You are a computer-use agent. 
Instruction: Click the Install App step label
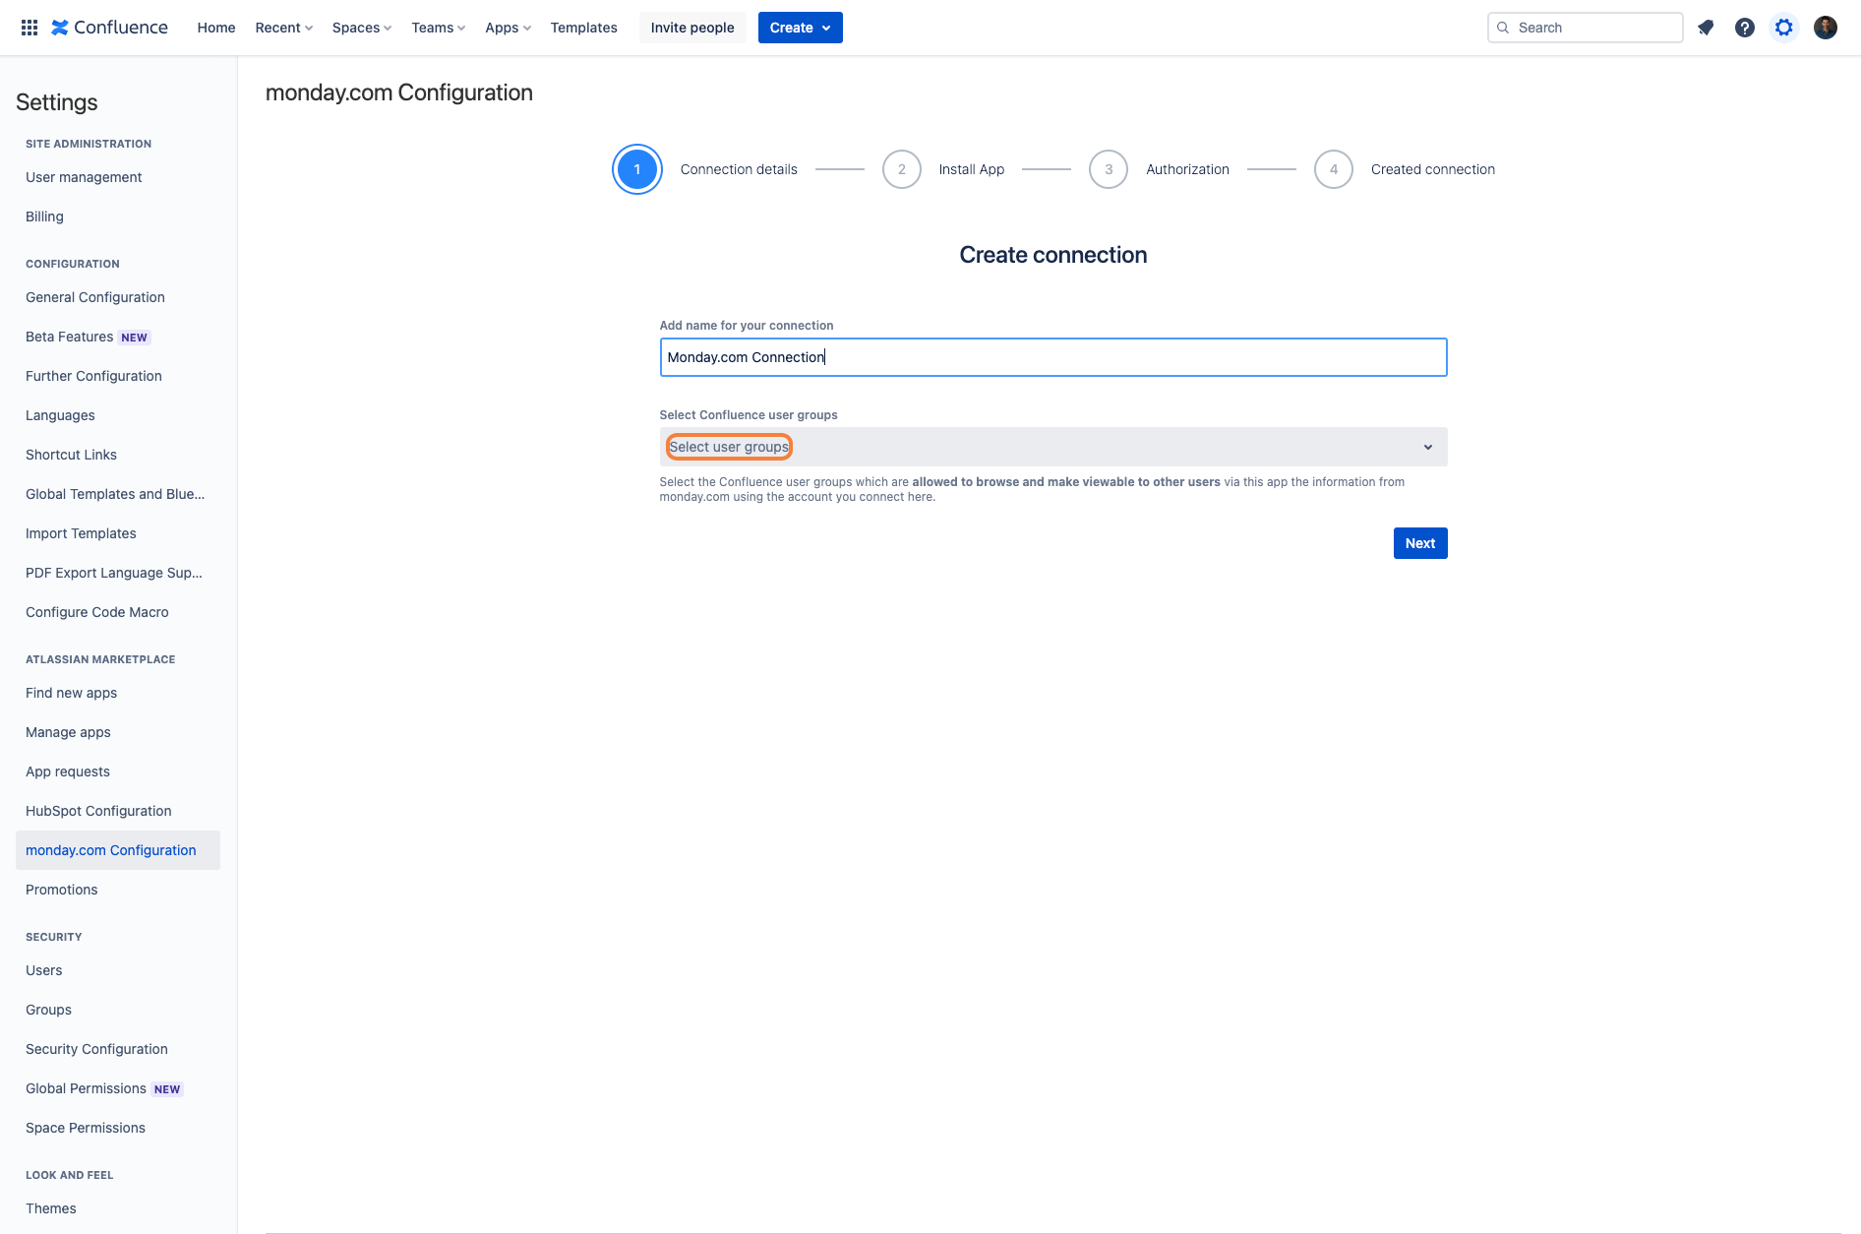972,169
